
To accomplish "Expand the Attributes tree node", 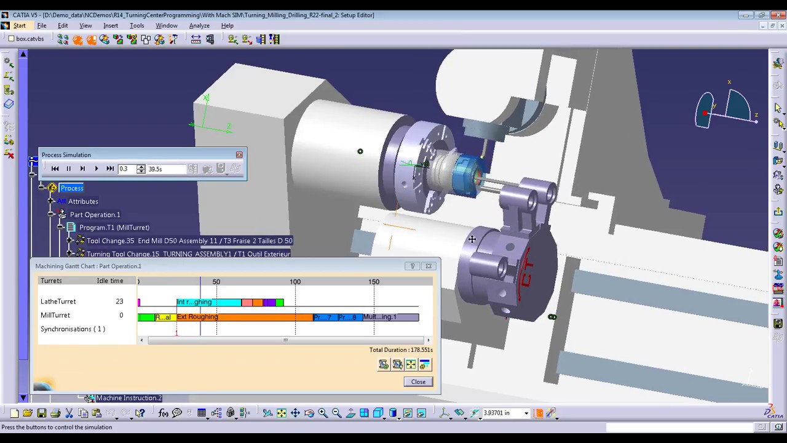I will point(51,201).
